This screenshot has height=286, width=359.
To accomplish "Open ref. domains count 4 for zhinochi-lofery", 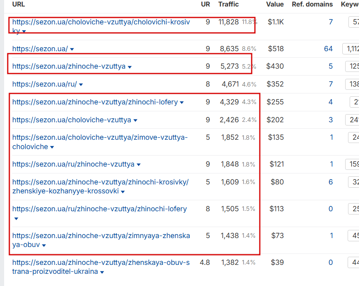I will [x=331, y=102].
